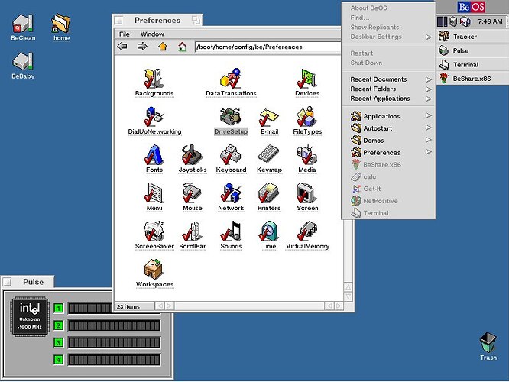Open the Media preference icon

tap(307, 155)
